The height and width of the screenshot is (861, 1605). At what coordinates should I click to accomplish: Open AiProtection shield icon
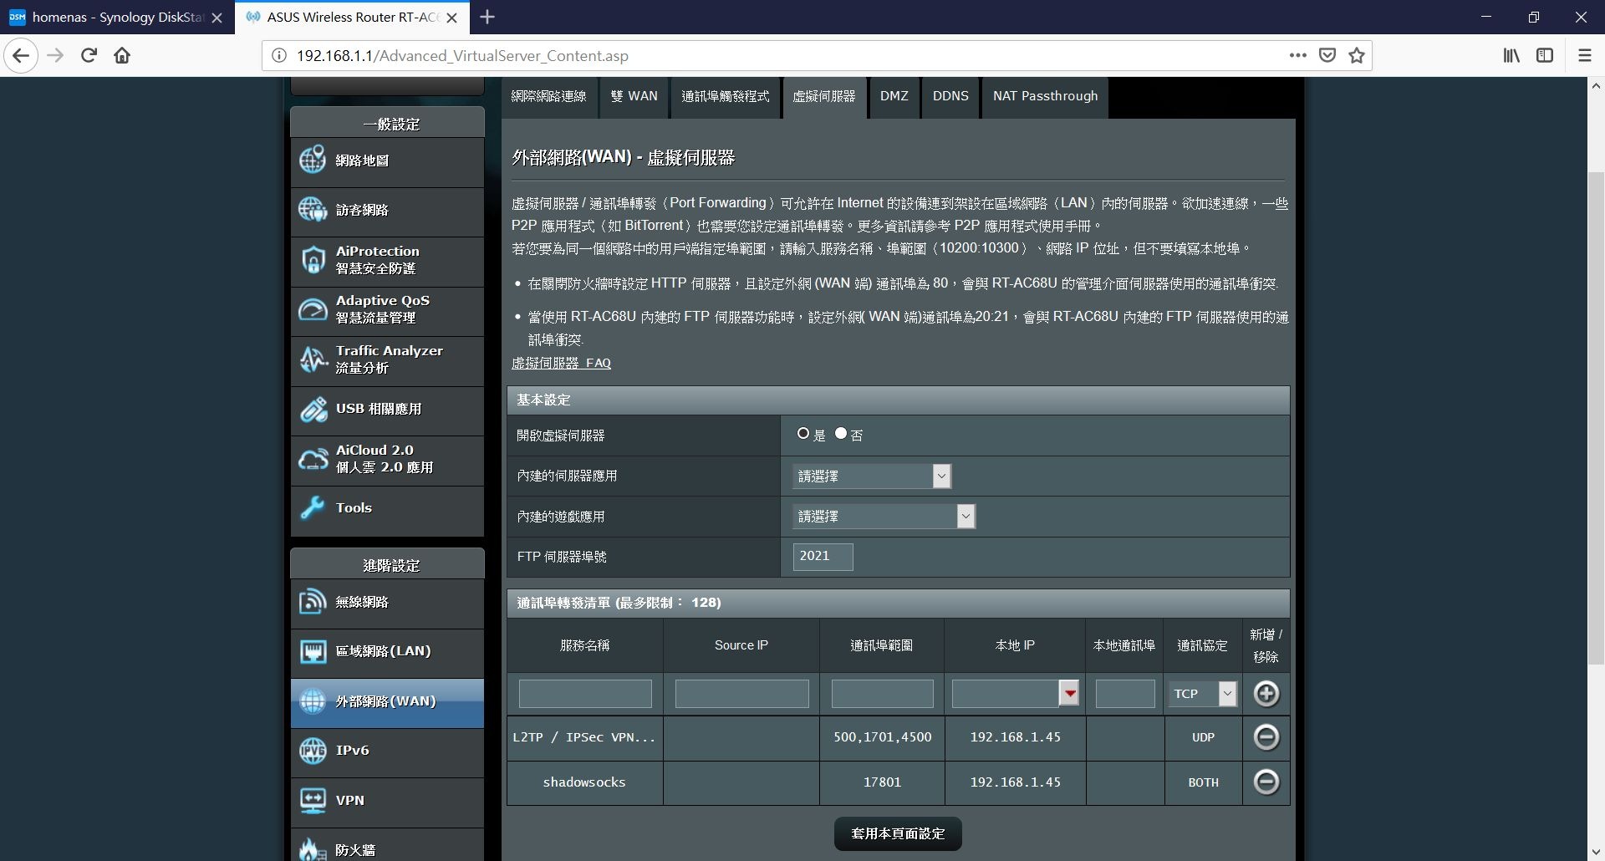313,260
